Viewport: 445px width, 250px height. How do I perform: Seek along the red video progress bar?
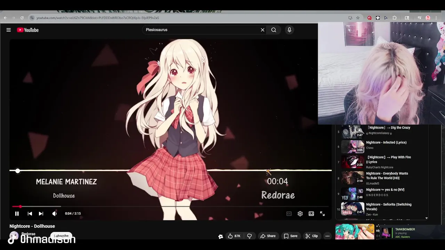170,207
